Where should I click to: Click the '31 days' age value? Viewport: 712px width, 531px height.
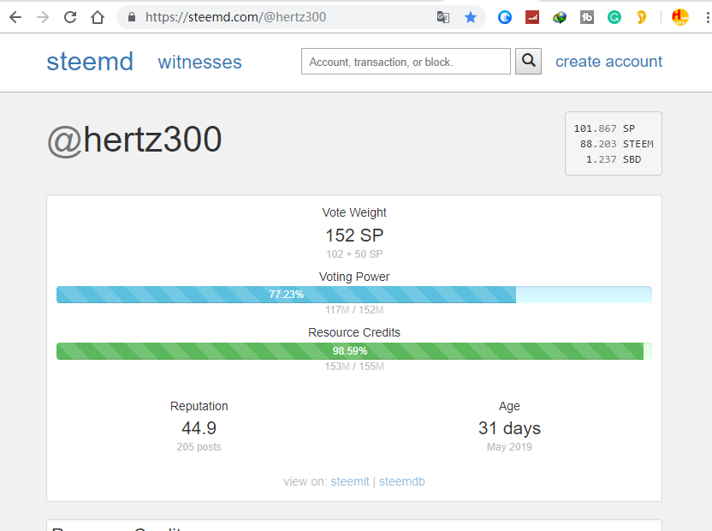[509, 428]
